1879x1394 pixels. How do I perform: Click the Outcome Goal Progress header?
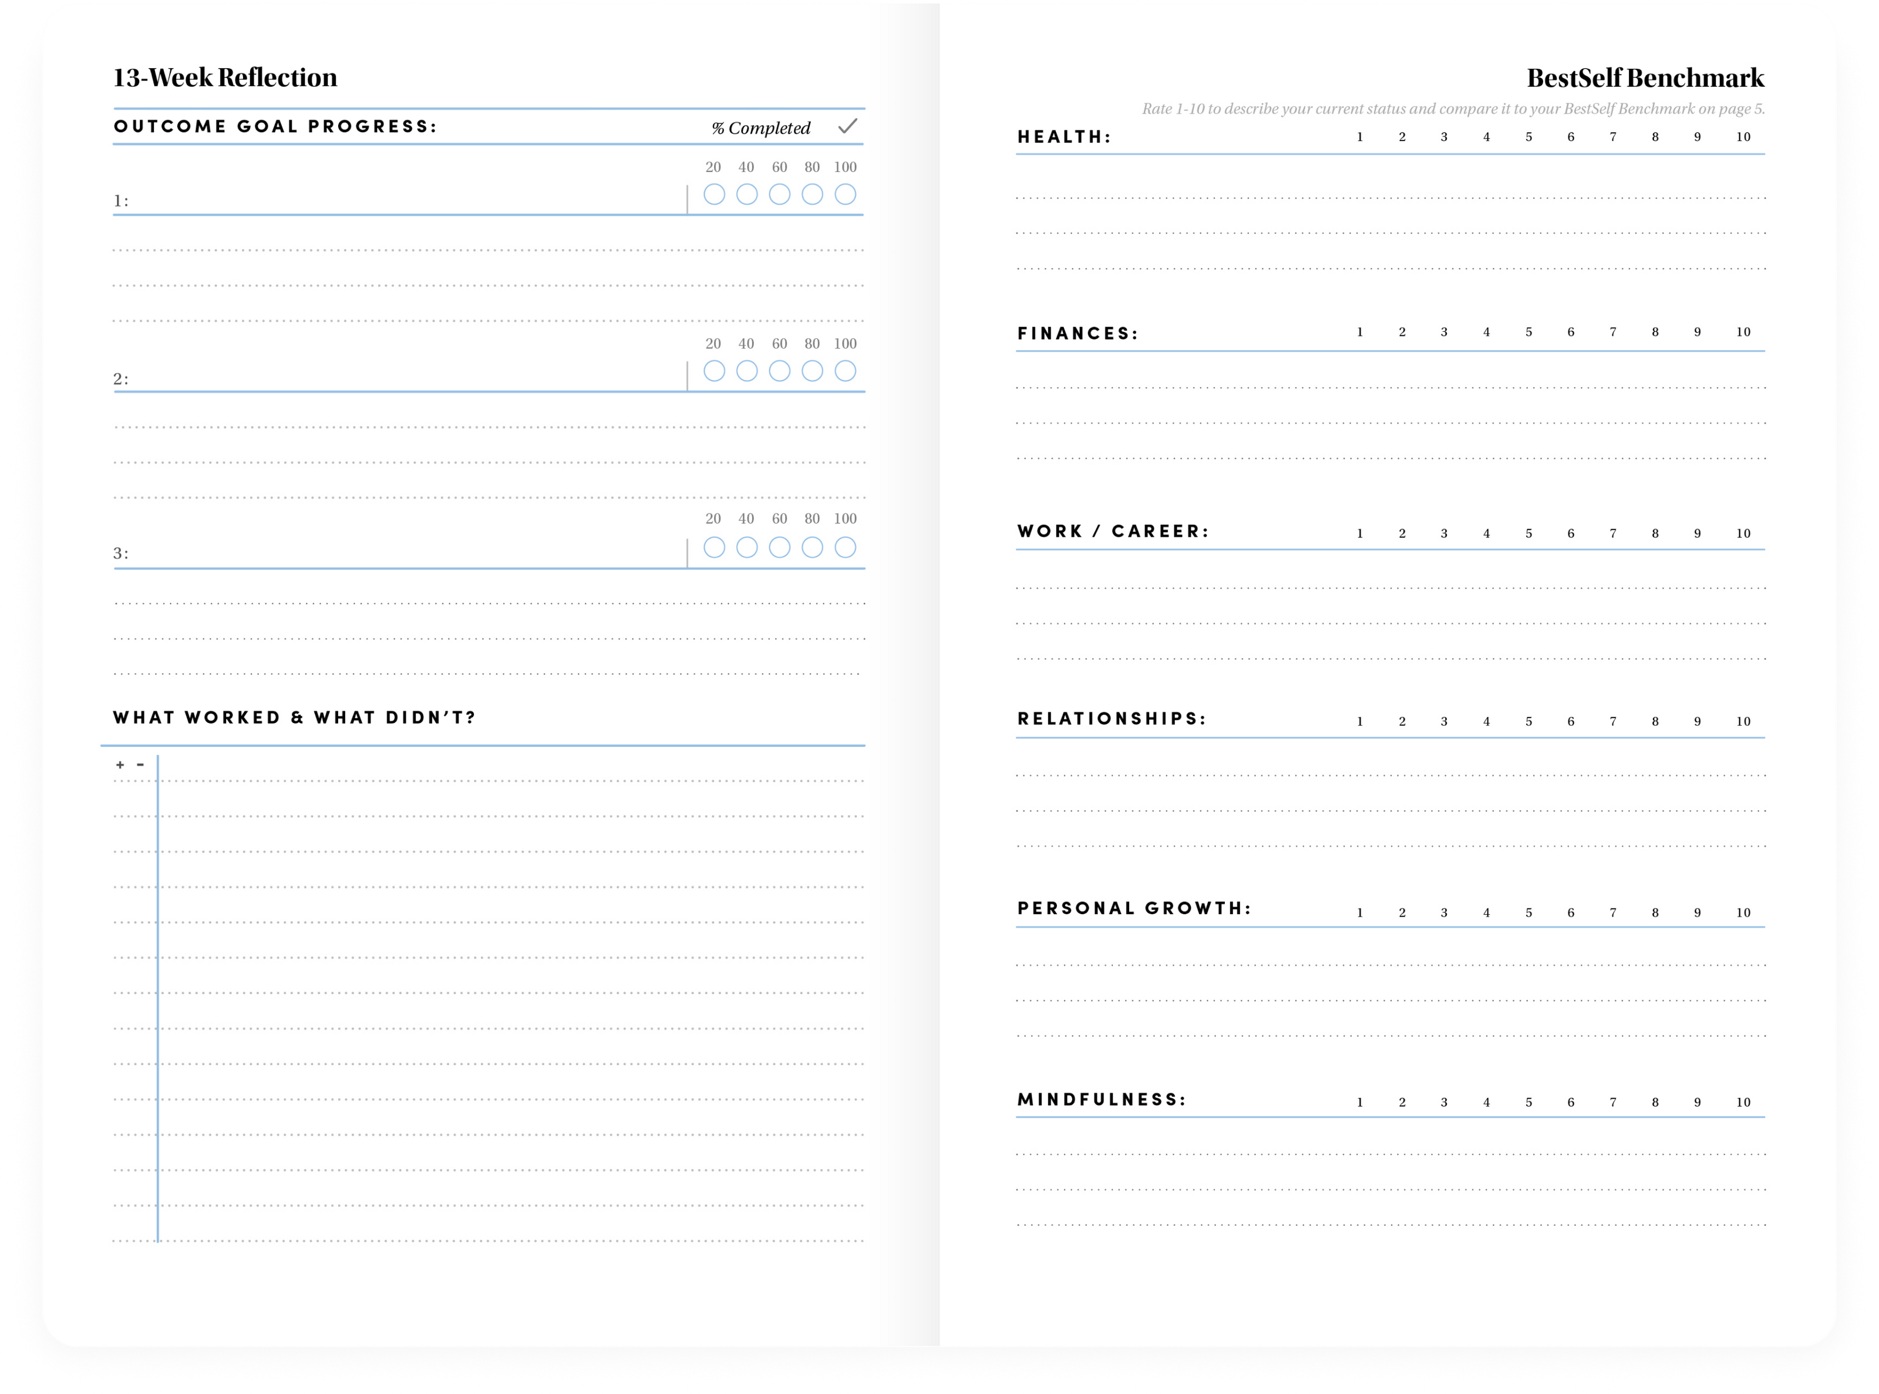coord(275,127)
